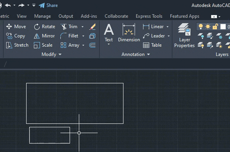Go to the Express Tools tab
Viewport: 230px width, 152px height.
tap(149, 16)
